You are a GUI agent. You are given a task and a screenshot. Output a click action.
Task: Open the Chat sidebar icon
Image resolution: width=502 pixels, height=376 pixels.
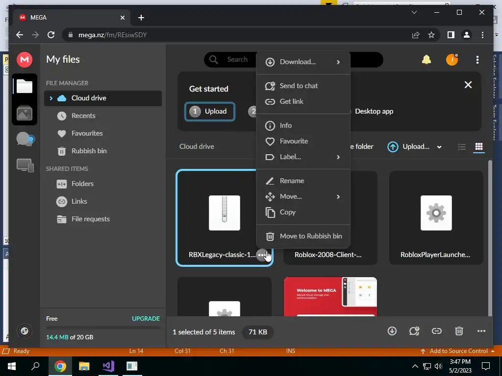click(x=25, y=139)
